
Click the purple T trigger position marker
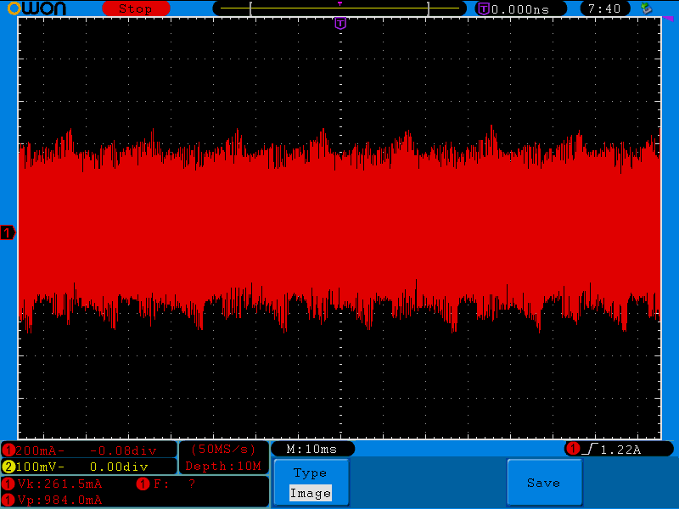pyautogui.click(x=340, y=24)
